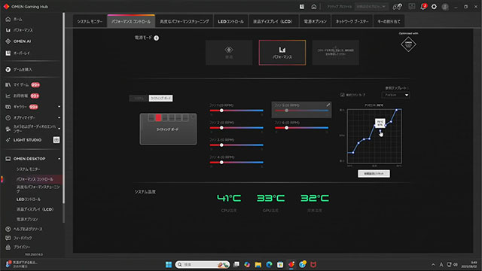482x271 pixels.
Task: Switch to the Network Booster tab
Action: pos(352,22)
